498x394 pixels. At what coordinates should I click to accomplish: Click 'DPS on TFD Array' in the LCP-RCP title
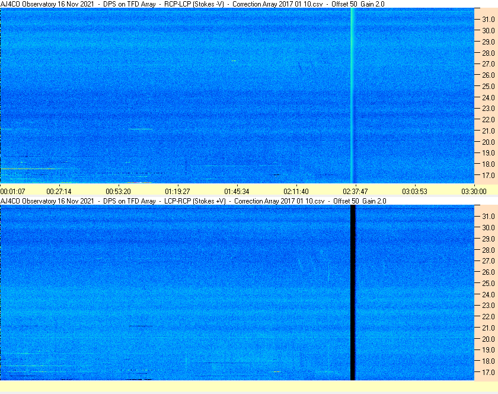coord(129,201)
